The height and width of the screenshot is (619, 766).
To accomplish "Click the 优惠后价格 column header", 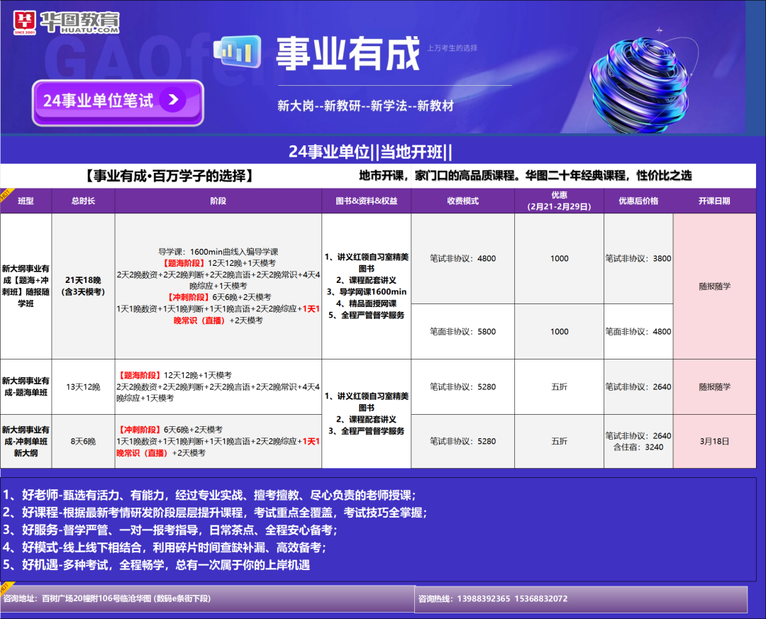I will click(638, 201).
